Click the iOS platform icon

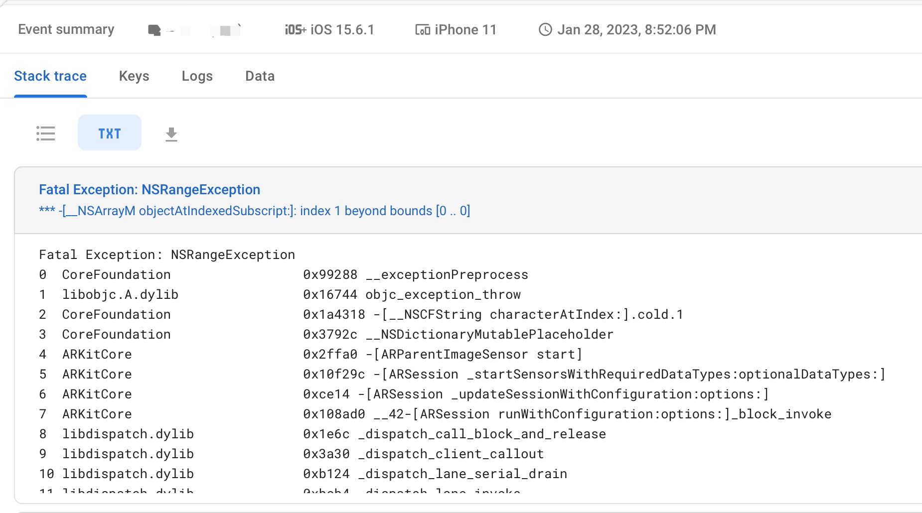[x=295, y=30]
